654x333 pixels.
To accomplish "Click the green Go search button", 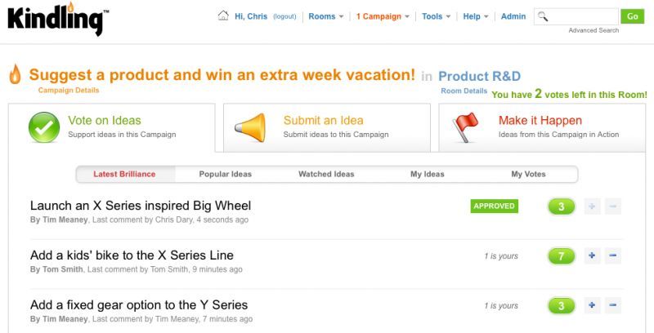I will tap(632, 16).
